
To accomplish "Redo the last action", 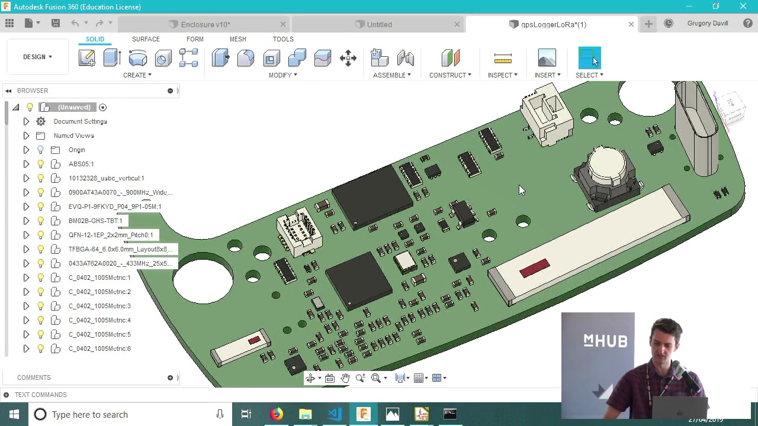I will pyautogui.click(x=99, y=23).
